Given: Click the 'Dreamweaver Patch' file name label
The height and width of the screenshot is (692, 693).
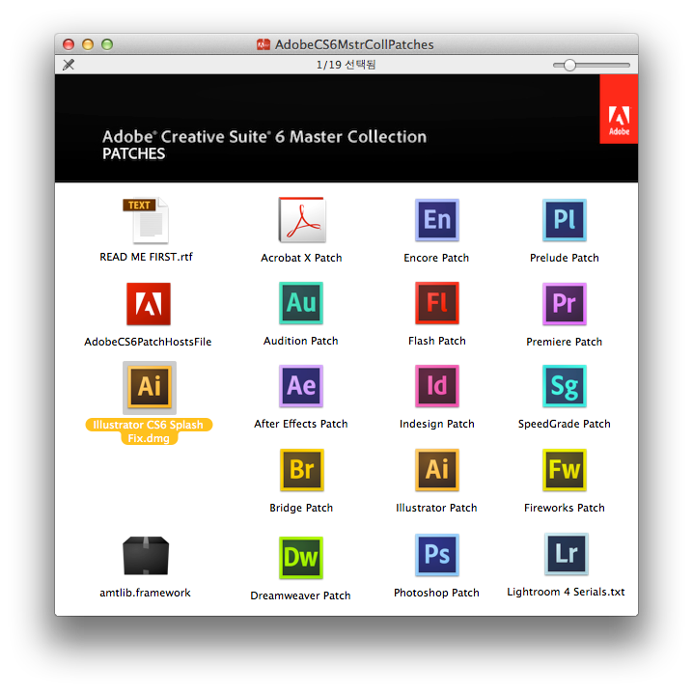Looking at the screenshot, I should click(x=300, y=595).
